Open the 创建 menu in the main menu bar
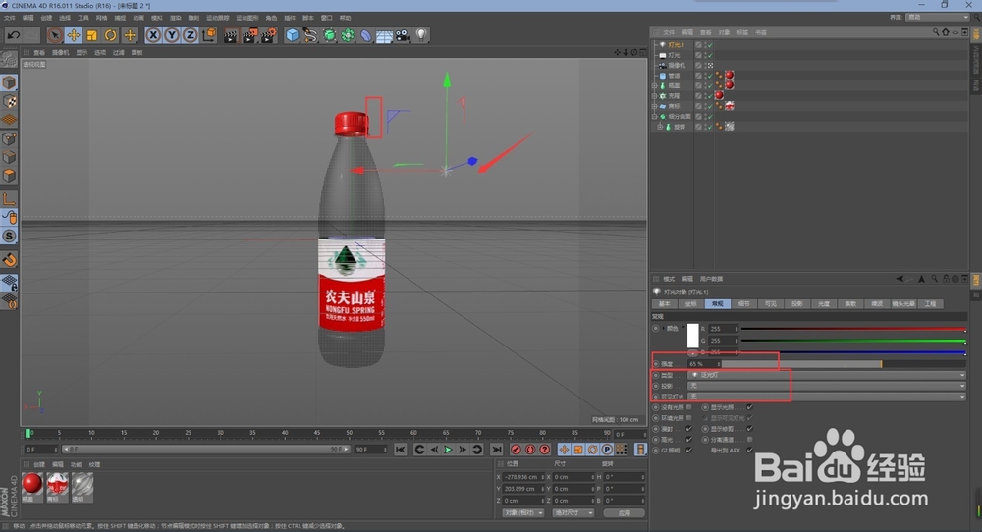The width and height of the screenshot is (982, 532). coord(46,18)
